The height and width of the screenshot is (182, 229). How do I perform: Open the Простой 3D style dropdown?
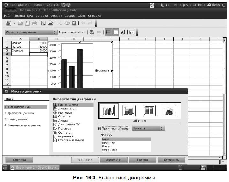tap(148, 128)
